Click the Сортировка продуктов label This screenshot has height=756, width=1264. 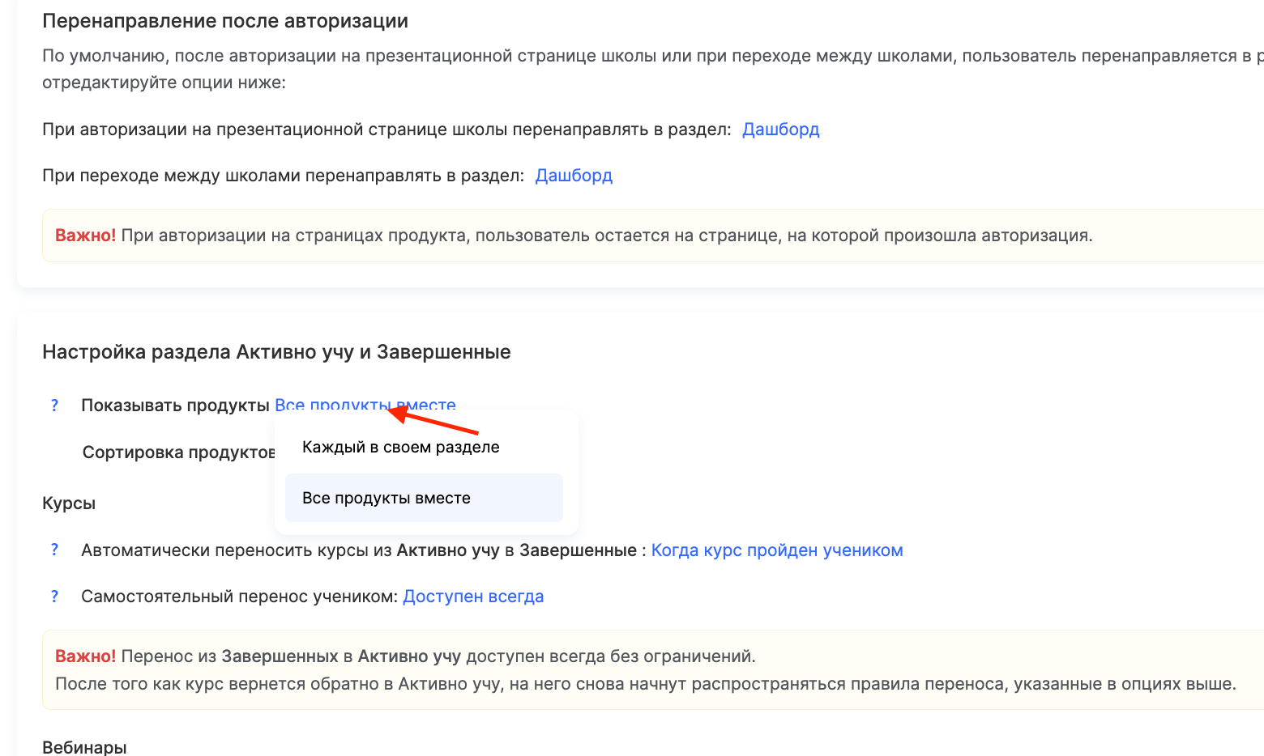pos(178,452)
